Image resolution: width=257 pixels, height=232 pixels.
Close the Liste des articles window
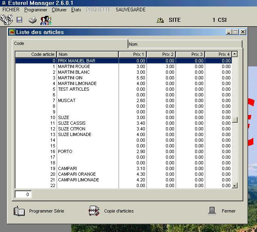click(x=243, y=32)
